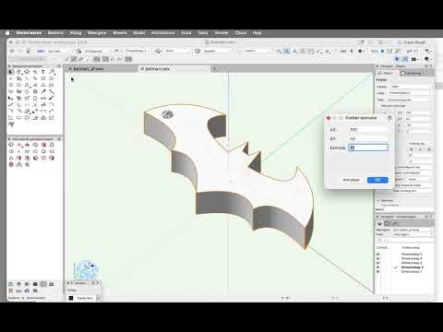Toggle visibility eye of Ontwerplaag-2
Viewport: 443px width, 332px height.
378,267
